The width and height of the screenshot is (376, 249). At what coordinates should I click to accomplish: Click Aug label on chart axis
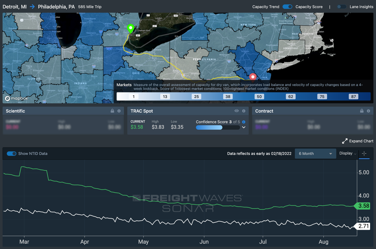(323, 242)
